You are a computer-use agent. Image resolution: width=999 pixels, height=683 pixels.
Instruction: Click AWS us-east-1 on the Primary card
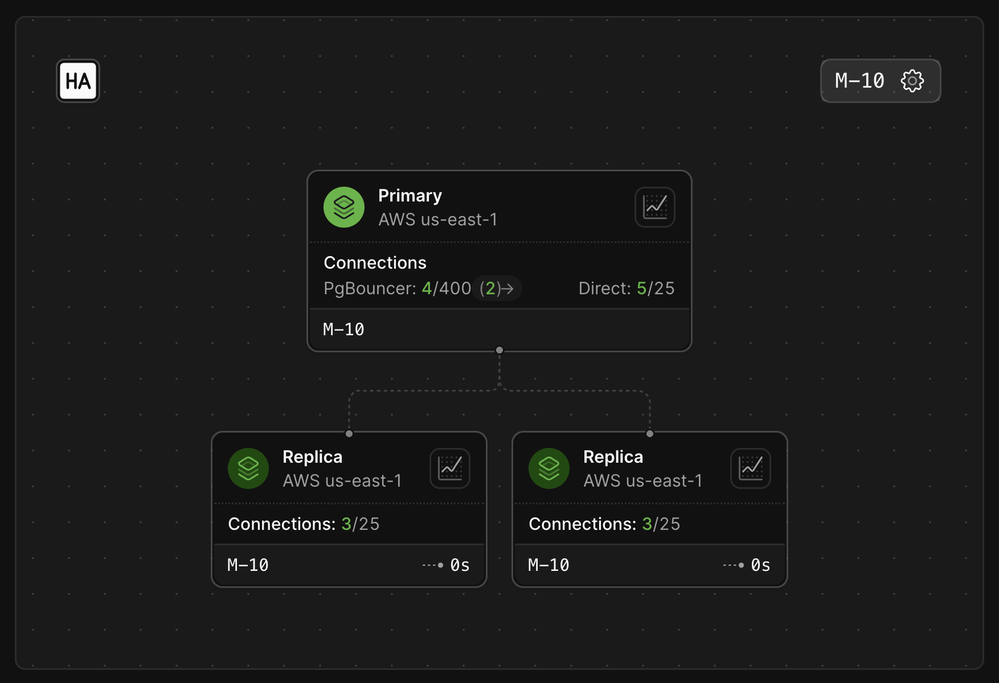tap(439, 219)
